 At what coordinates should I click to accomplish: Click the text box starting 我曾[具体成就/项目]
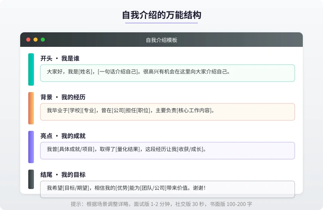(x=168, y=151)
